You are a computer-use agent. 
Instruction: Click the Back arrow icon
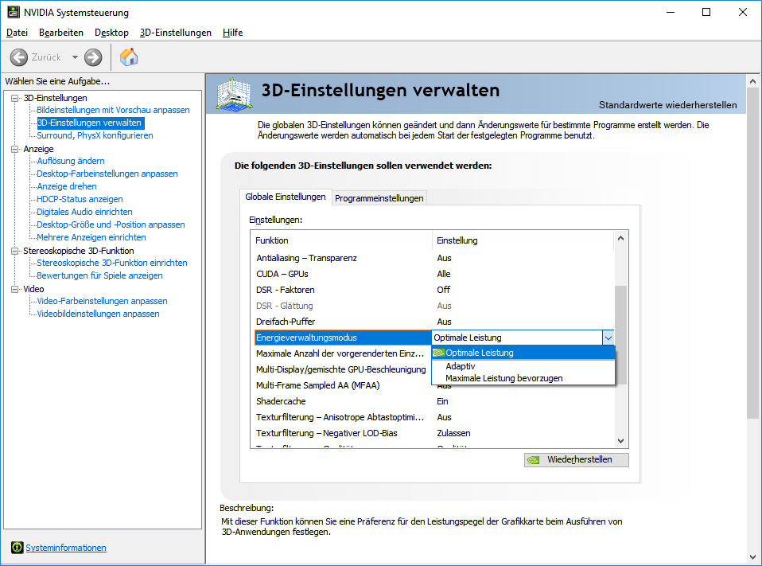(x=19, y=57)
